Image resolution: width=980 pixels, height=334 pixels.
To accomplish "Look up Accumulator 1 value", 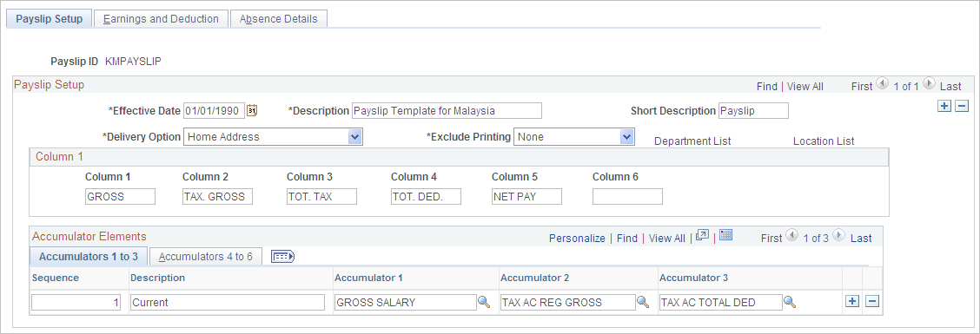I will click(x=484, y=302).
